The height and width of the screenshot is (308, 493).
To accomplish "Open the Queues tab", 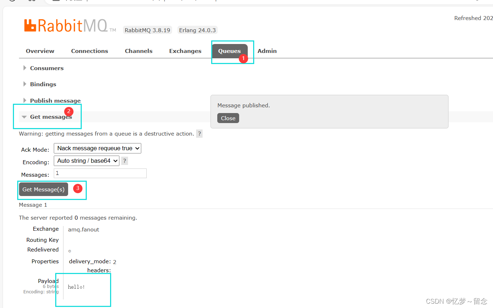I will 229,51.
